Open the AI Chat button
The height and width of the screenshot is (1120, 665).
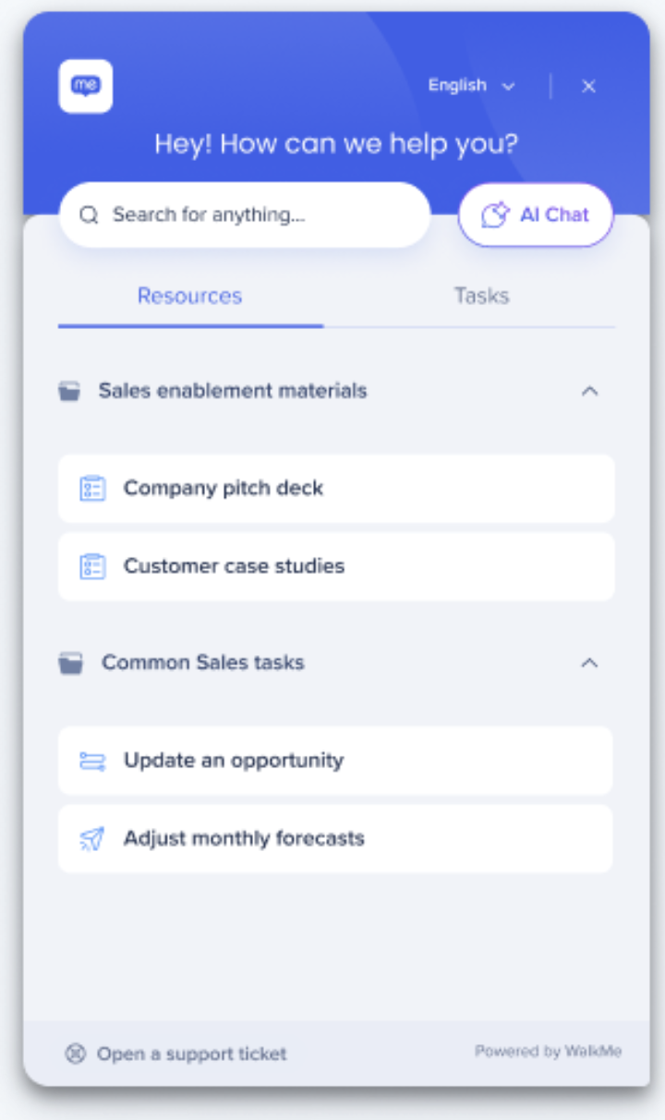(x=536, y=215)
